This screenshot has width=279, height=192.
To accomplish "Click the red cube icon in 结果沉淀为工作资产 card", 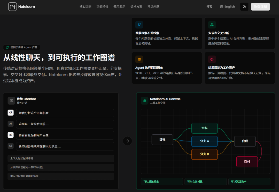I will (x=212, y=59).
